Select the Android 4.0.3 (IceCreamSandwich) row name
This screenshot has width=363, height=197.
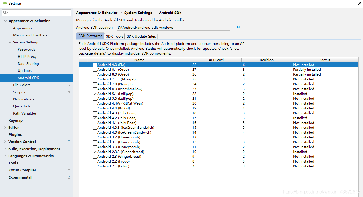(x=126, y=128)
